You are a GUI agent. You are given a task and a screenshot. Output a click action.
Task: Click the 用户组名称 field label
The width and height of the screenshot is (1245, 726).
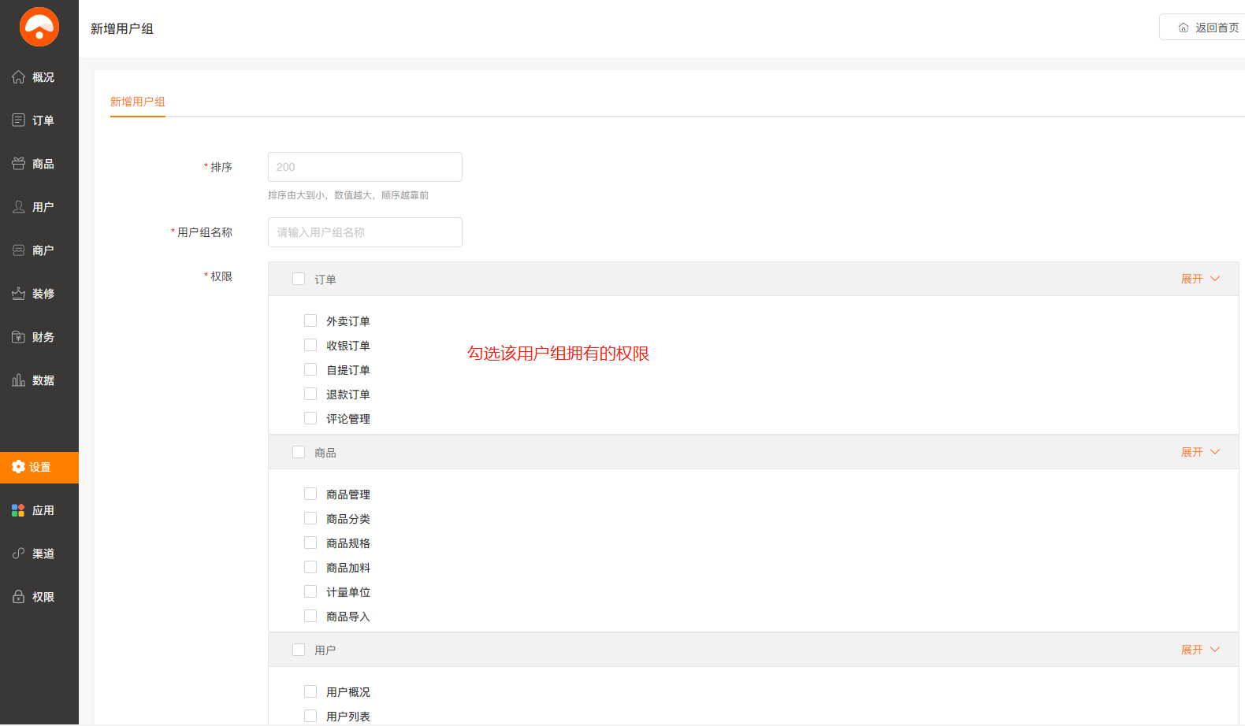pos(205,232)
